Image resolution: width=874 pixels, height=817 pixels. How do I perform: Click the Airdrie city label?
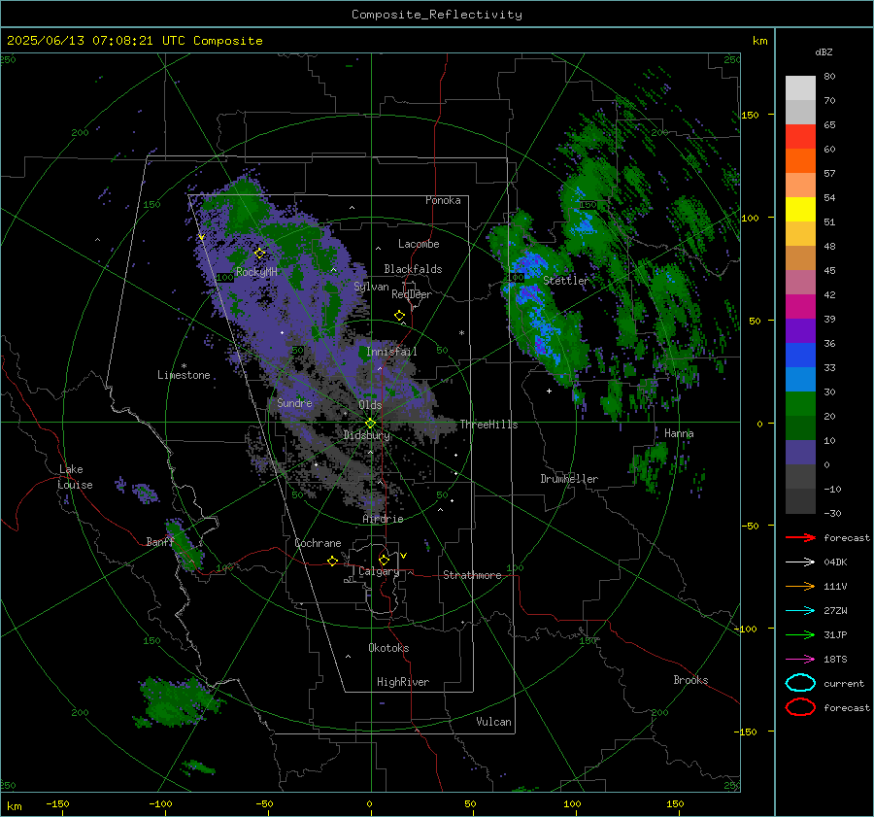pos(383,519)
